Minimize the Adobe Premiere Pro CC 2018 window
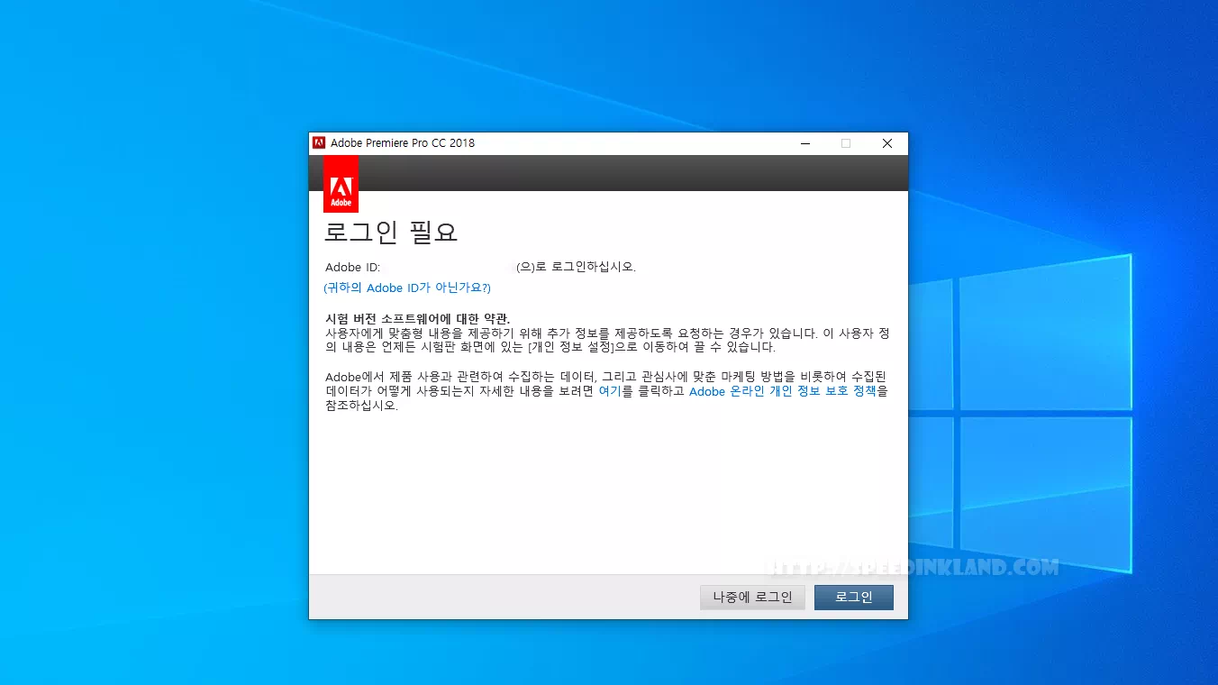Image resolution: width=1218 pixels, height=685 pixels. pos(805,143)
